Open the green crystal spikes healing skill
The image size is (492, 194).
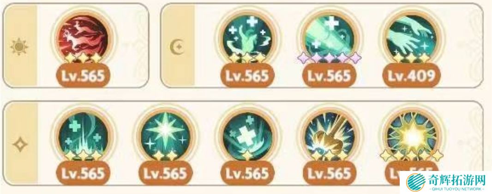[83, 135]
